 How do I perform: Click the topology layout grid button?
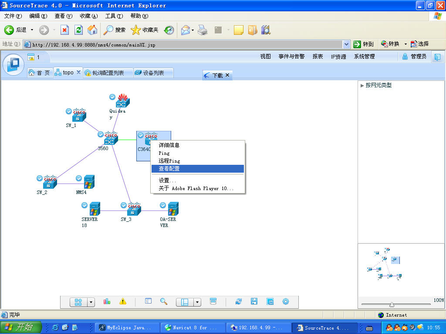pyautogui.click(x=78, y=302)
